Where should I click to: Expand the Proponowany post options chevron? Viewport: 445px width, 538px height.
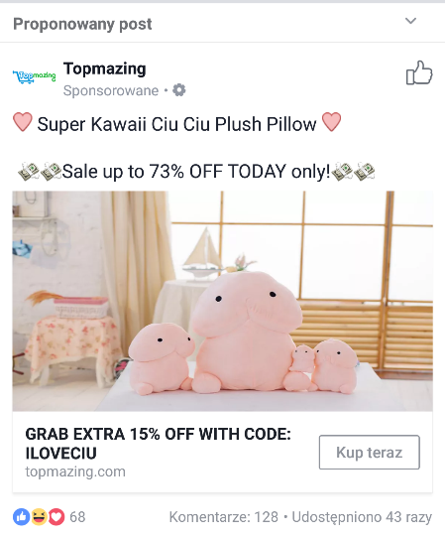pos(410,21)
